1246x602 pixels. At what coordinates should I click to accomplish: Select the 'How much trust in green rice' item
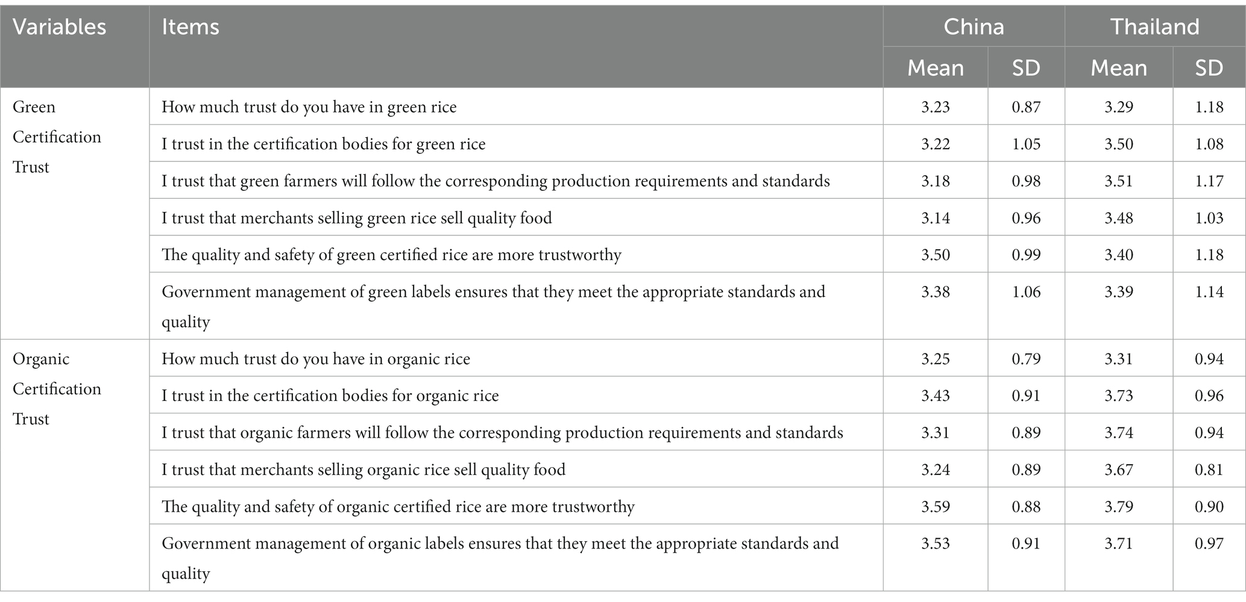pyautogui.click(x=309, y=107)
